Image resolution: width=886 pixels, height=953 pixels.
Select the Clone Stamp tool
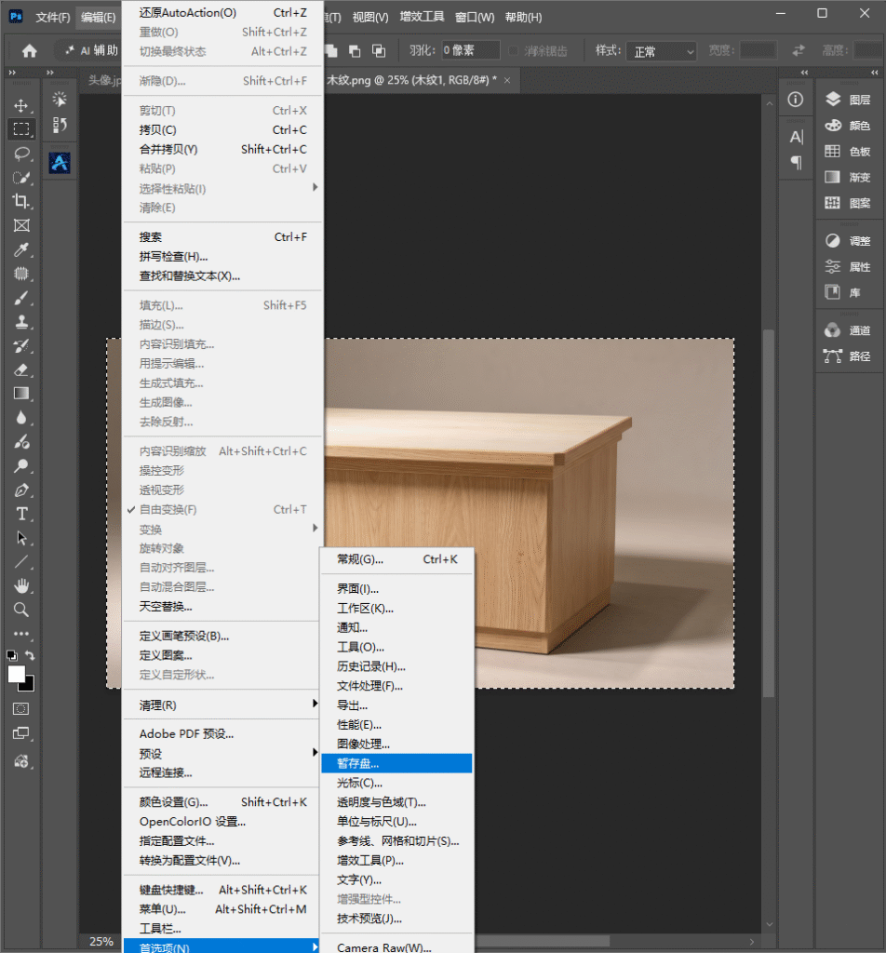[x=21, y=321]
